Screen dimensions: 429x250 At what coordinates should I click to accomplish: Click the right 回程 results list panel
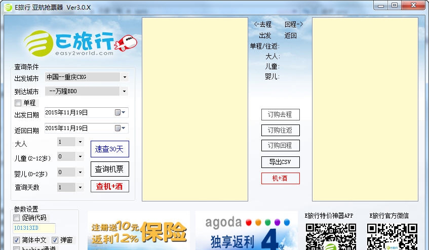[x=365, y=109]
